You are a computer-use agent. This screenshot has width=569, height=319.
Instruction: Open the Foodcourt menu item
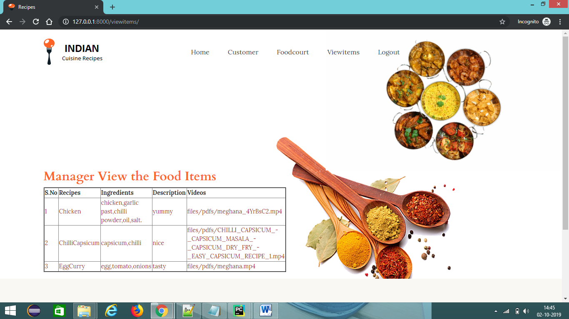pyautogui.click(x=293, y=52)
